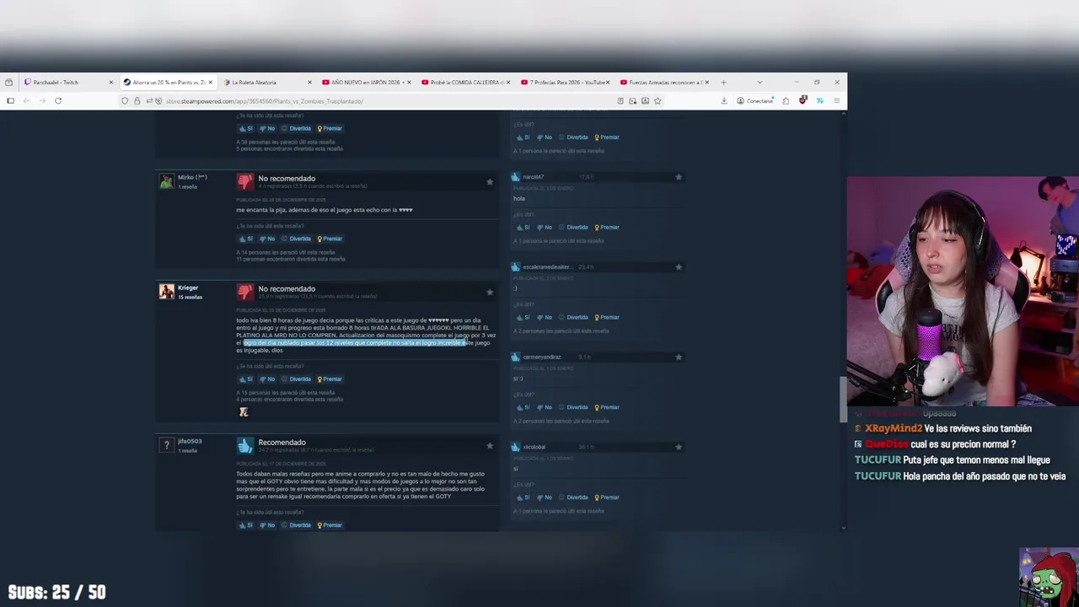
Task: Vote No on Mirko's review
Action: click(x=267, y=239)
